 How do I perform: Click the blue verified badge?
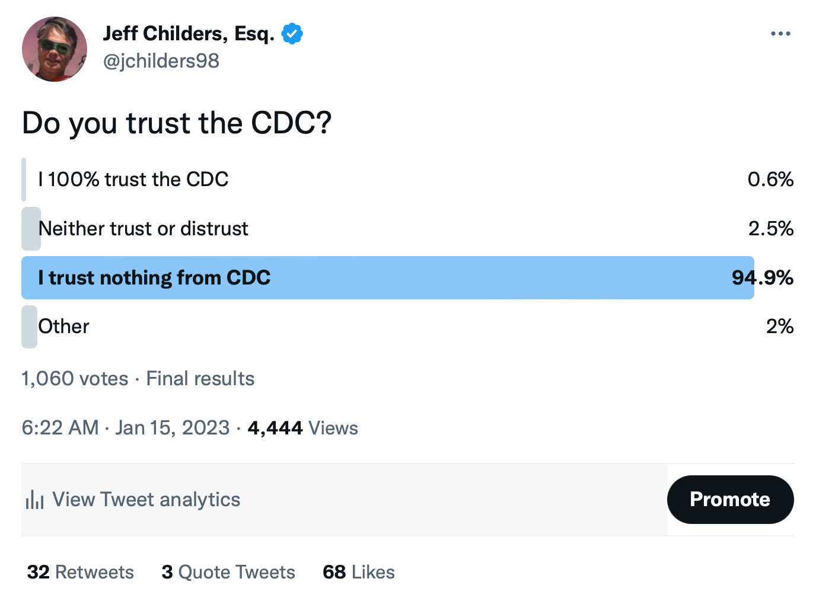292,34
